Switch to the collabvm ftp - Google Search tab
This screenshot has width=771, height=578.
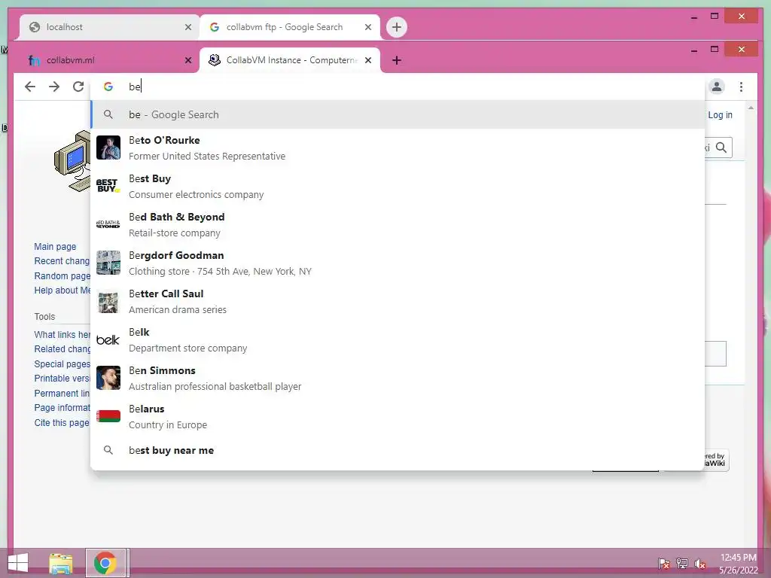click(290, 27)
